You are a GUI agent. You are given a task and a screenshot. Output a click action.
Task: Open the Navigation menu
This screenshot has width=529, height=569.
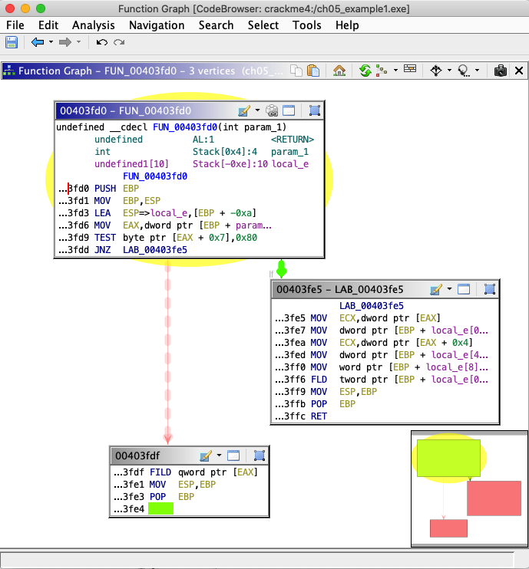[157, 25]
